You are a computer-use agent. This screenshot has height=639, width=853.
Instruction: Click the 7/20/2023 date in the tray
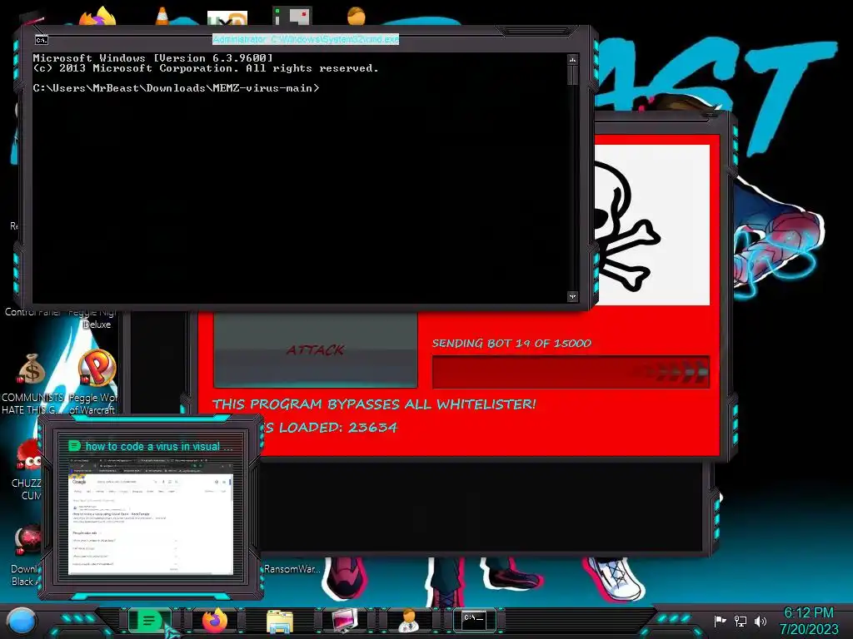pos(808,629)
